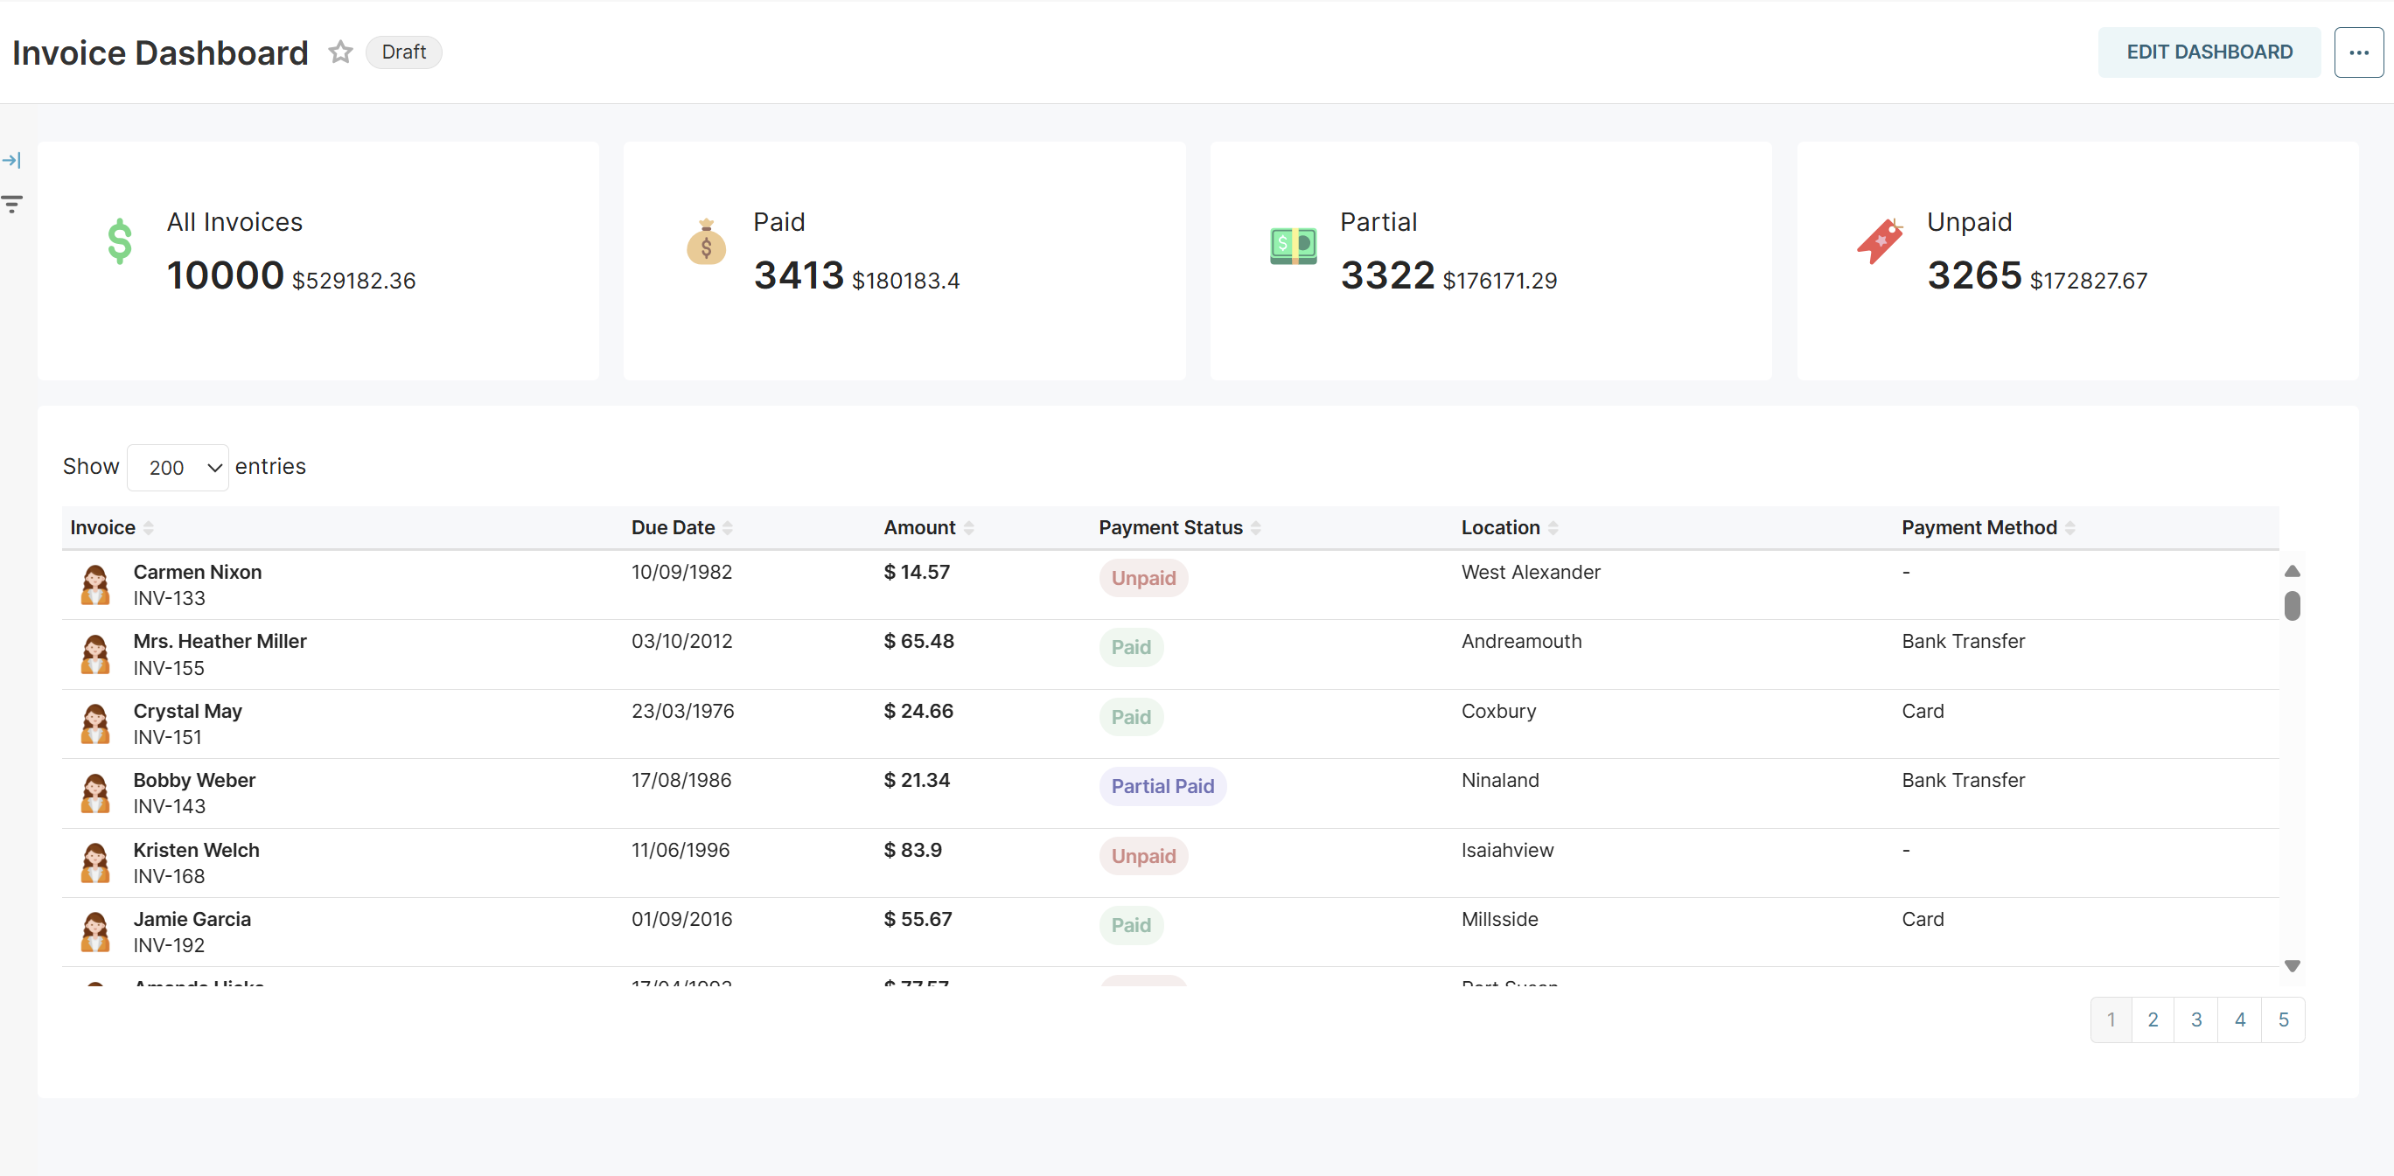Open the filter bar icon

tap(12, 205)
